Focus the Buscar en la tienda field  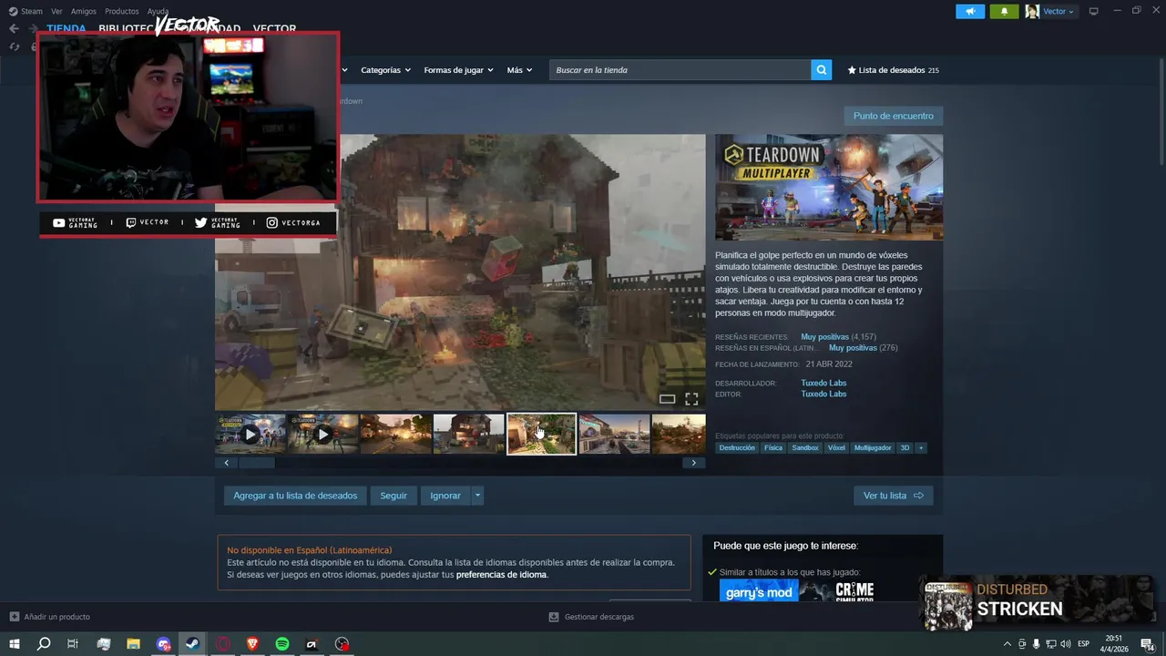[x=680, y=70]
